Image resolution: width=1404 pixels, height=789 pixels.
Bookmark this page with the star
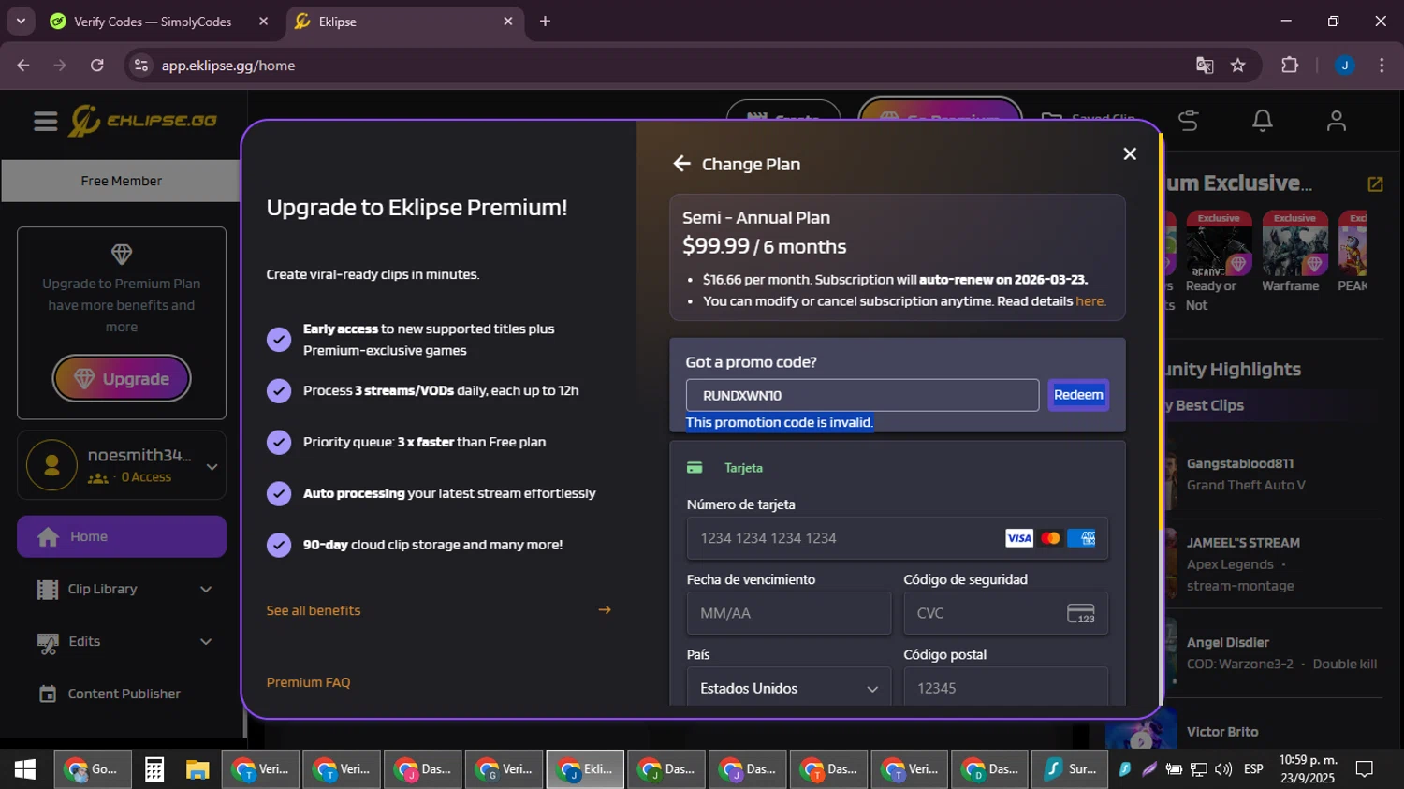1238,66
